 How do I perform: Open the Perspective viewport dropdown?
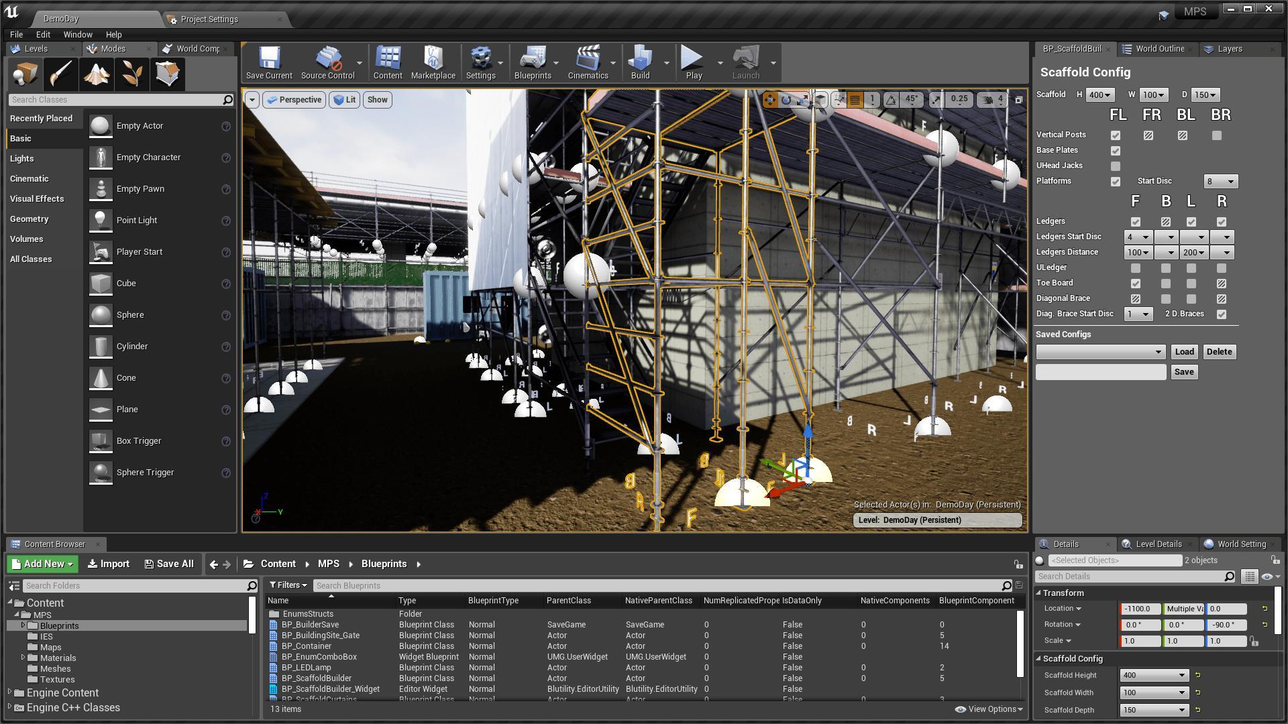click(293, 99)
